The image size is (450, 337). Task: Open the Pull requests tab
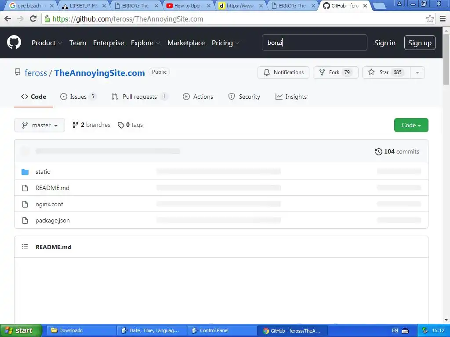(139, 97)
